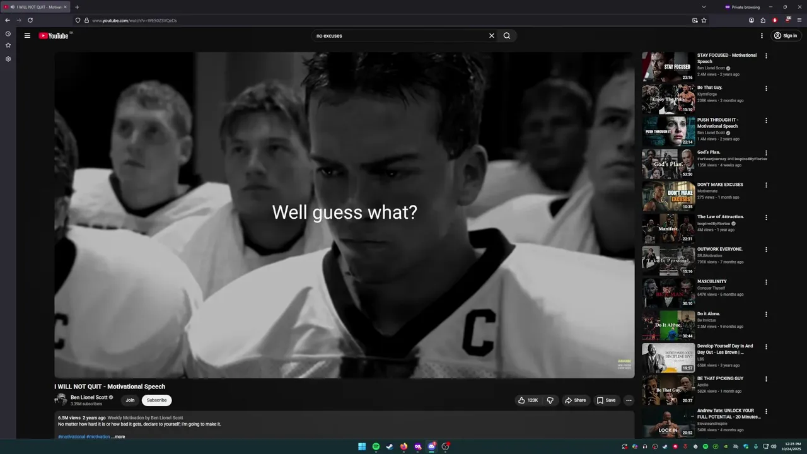Click the address bar URL
807x454 pixels.
[134, 20]
